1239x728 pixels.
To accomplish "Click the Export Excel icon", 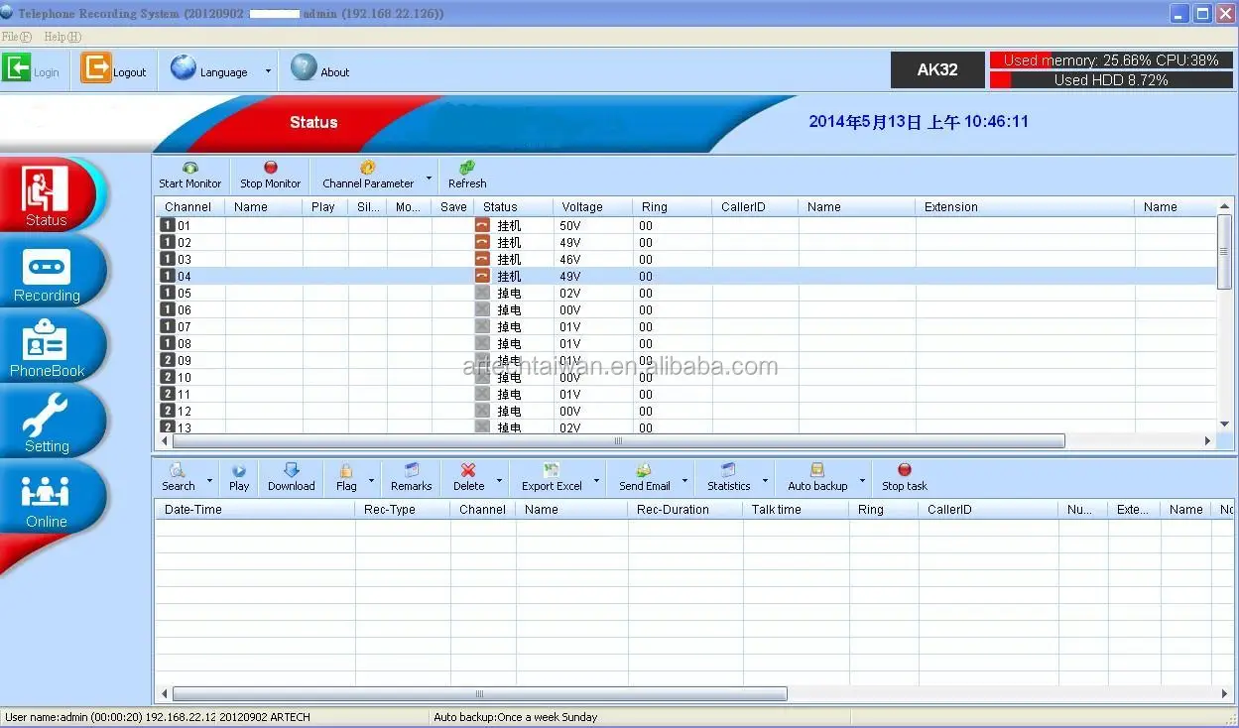I will (552, 477).
